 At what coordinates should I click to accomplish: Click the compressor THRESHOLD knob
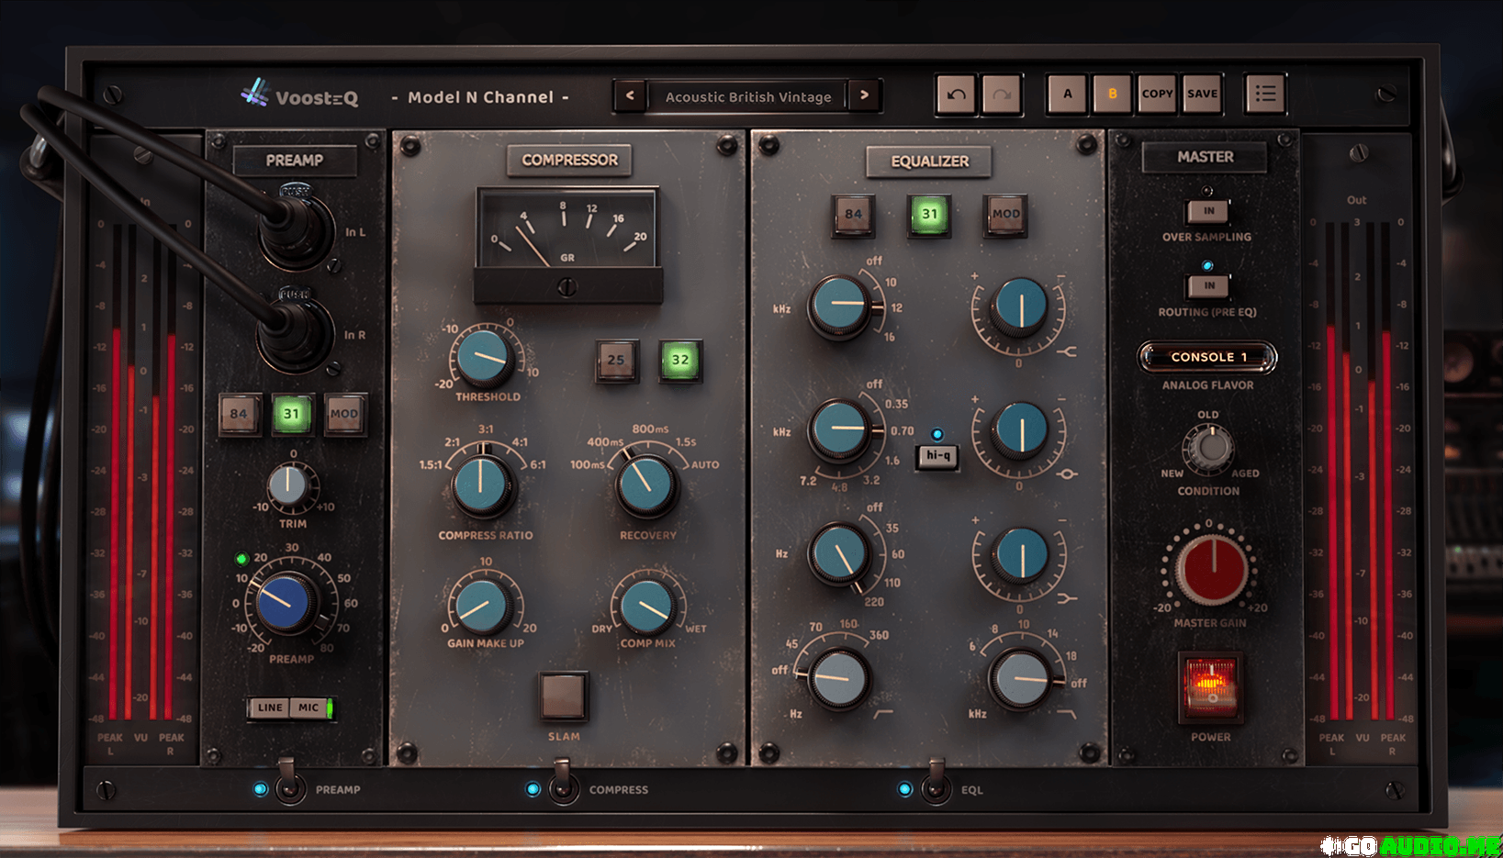484,356
